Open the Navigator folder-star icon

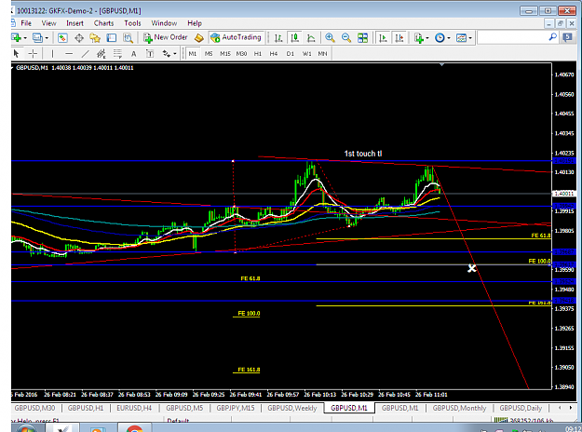pos(95,37)
